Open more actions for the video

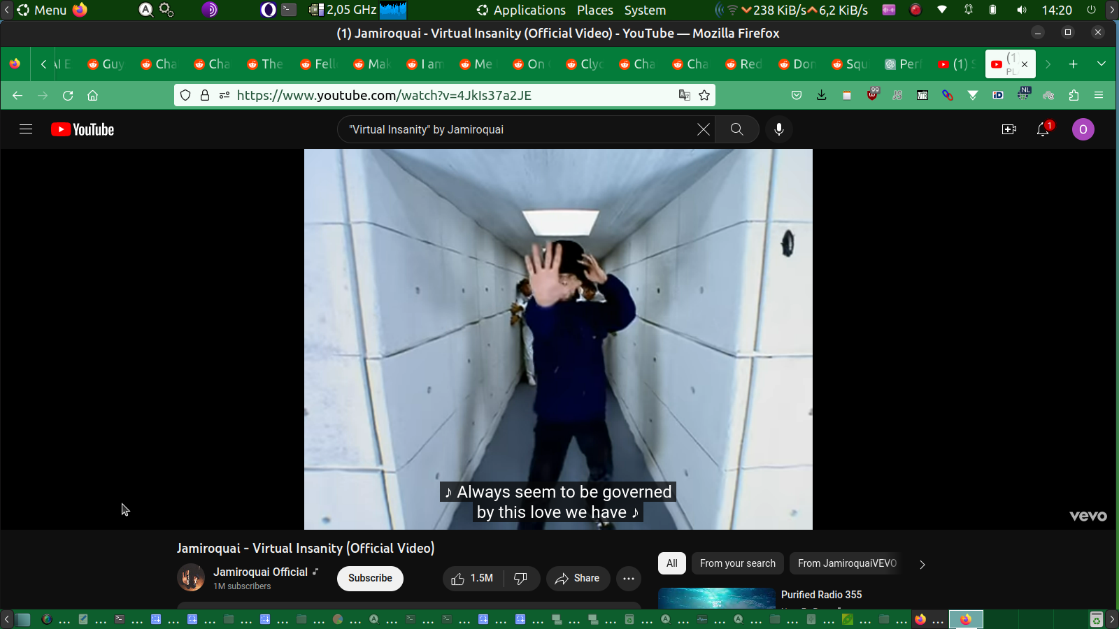point(629,578)
